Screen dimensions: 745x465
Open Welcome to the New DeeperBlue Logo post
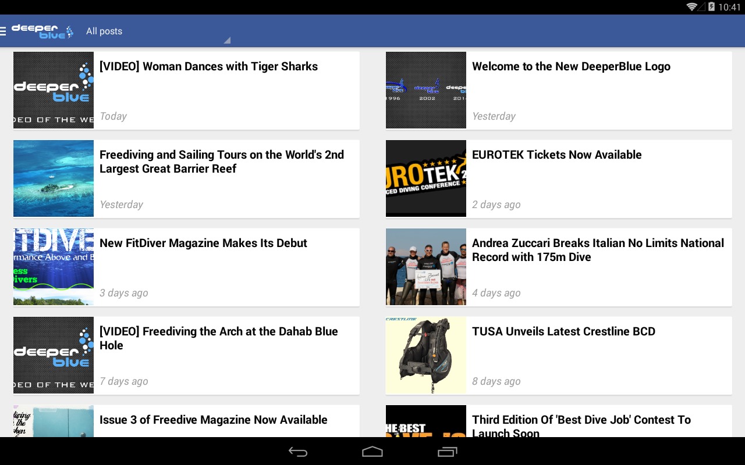tap(559, 90)
